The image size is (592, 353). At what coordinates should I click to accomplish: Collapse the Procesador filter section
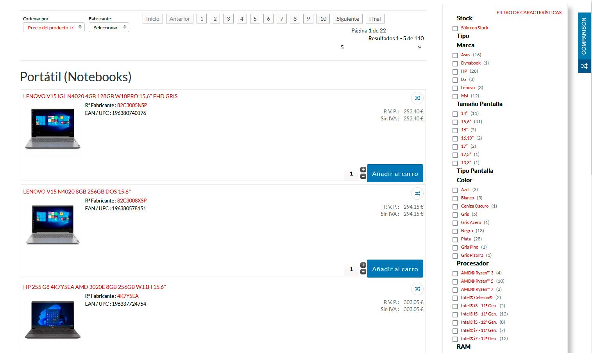[472, 263]
